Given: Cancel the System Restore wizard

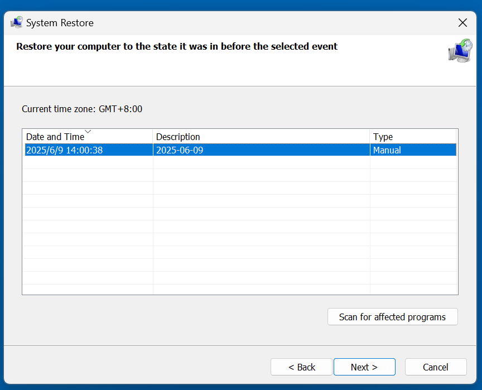Looking at the screenshot, I should point(436,367).
